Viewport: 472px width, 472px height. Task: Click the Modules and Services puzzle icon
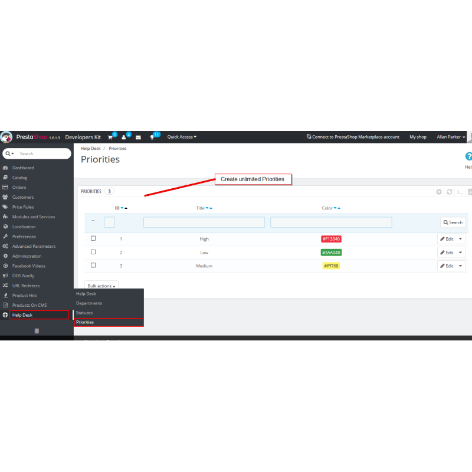pyautogui.click(x=5, y=217)
